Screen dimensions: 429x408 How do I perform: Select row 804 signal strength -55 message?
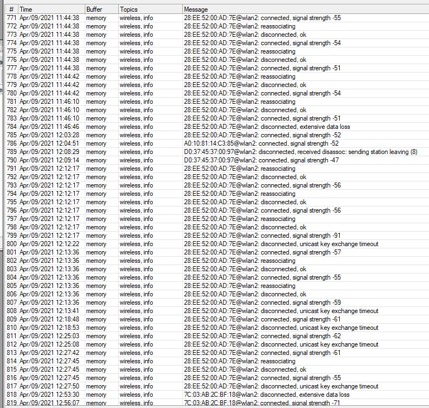point(262,277)
